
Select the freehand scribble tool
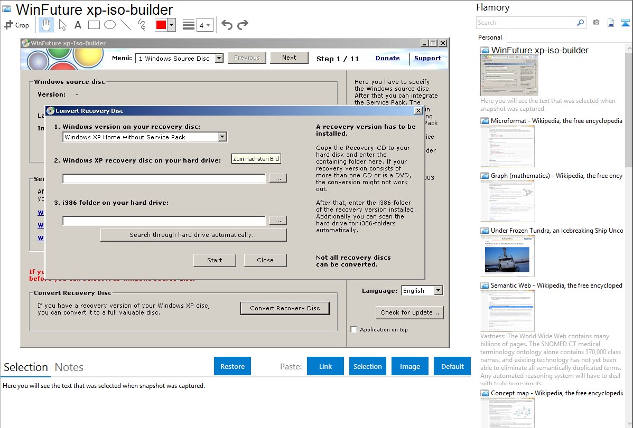pos(142,25)
